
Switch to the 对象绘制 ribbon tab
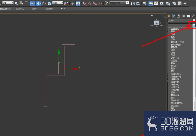[x=49, y=9]
